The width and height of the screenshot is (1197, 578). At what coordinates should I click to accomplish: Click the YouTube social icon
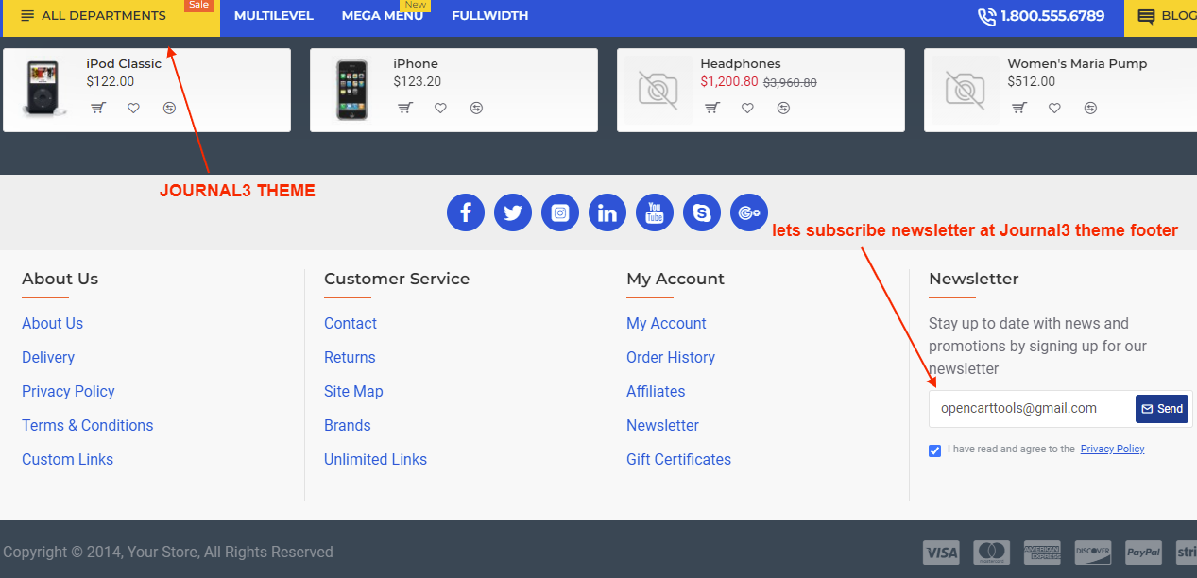(x=655, y=212)
